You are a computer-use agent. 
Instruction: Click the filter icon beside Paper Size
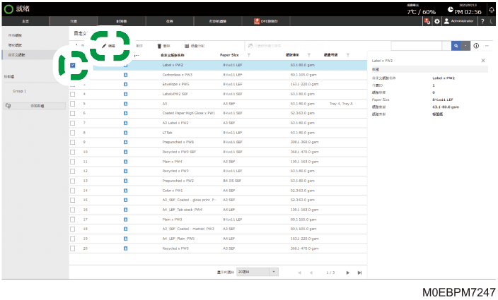point(249,55)
